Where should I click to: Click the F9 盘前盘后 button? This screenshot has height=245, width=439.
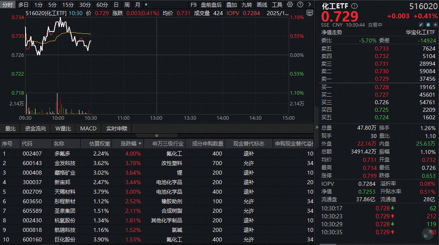[x=193, y=4]
